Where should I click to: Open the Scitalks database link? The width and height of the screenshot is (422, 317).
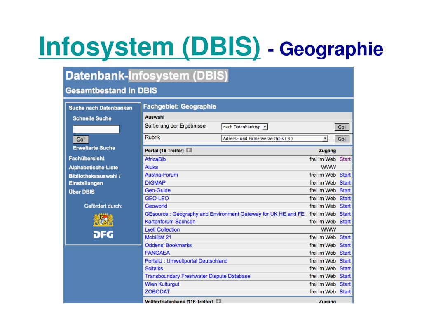click(154, 268)
